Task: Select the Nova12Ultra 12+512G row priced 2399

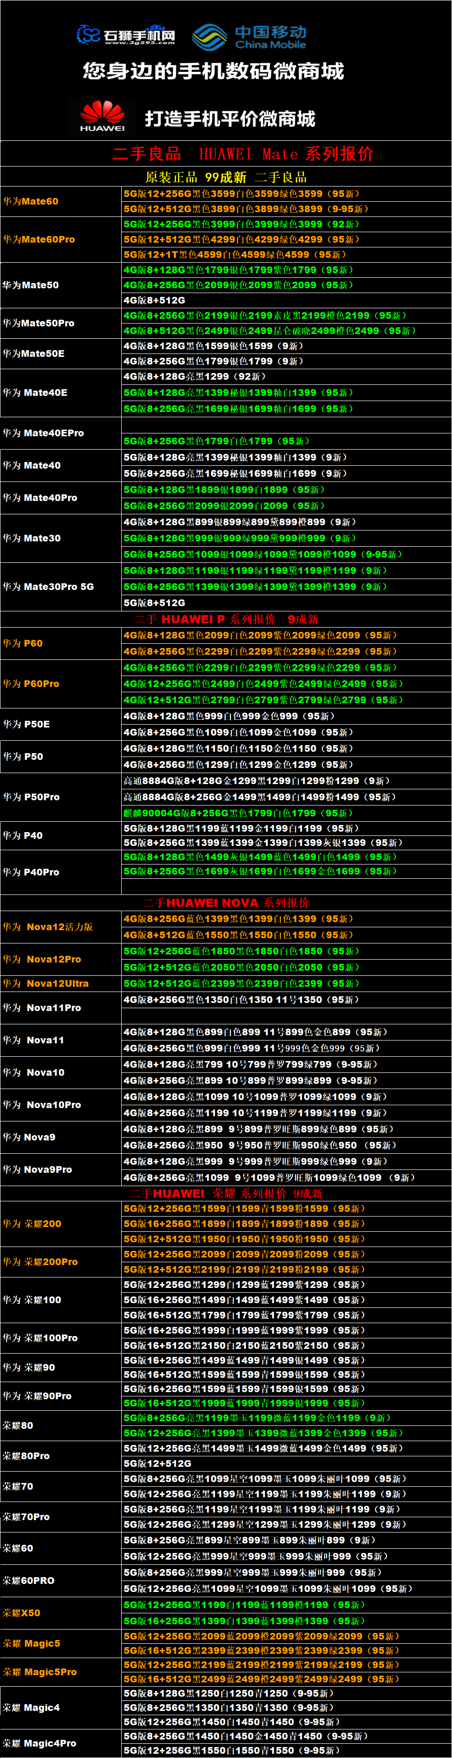Action: coord(286,983)
